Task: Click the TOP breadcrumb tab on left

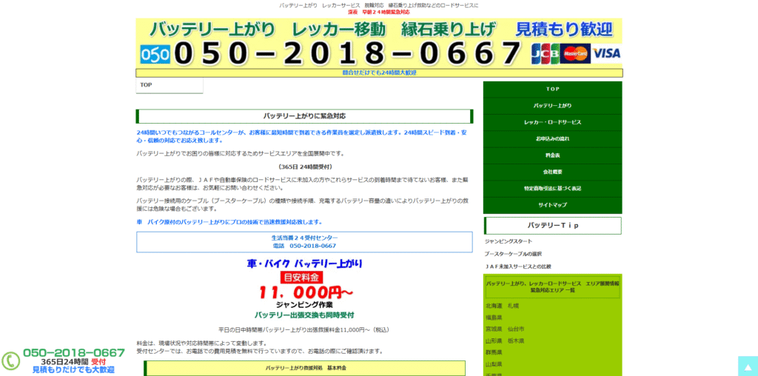Action: pyautogui.click(x=147, y=85)
